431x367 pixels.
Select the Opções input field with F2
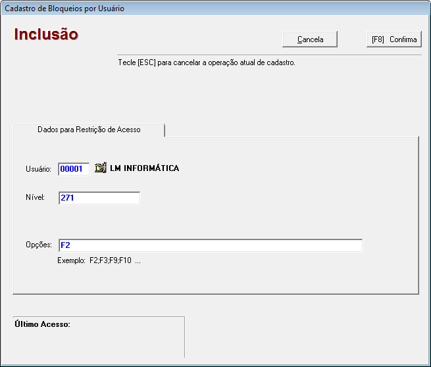(210, 245)
